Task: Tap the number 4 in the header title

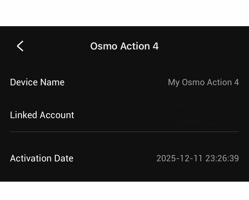Action: click(156, 46)
